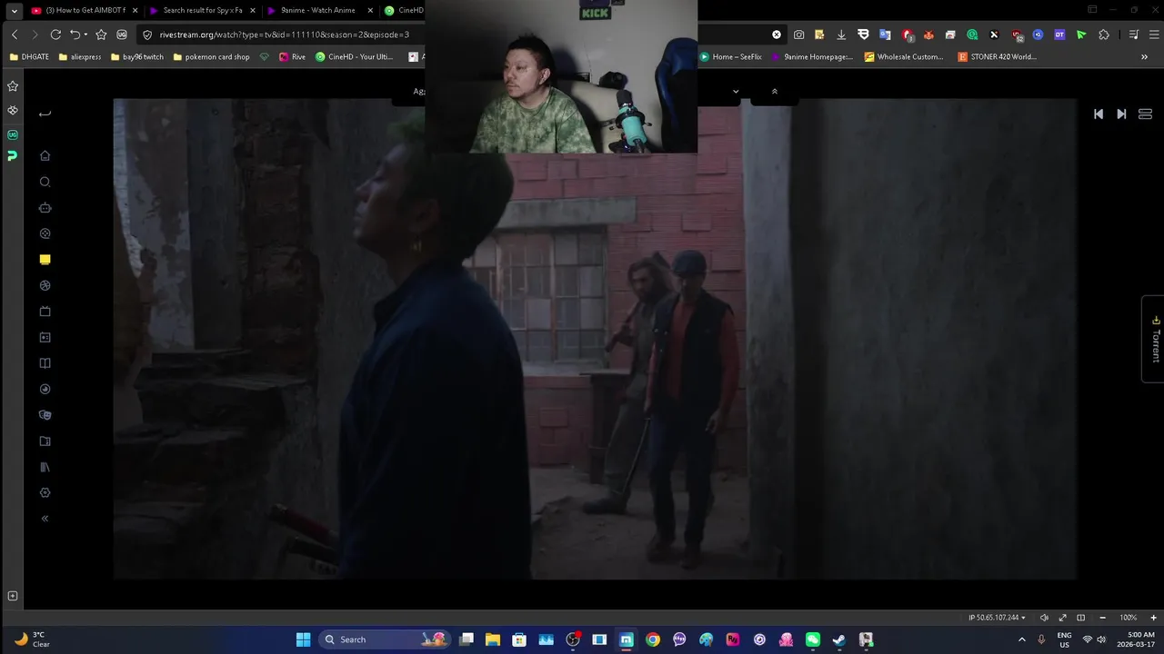
Task: Go back to the previous page
Action: [15, 35]
